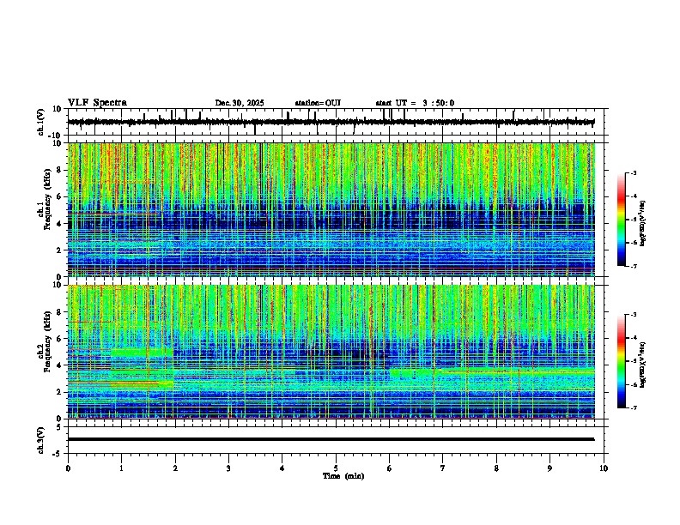Click the ch.1 spectrogram color bar
The image size is (680, 525).
[x=621, y=220]
